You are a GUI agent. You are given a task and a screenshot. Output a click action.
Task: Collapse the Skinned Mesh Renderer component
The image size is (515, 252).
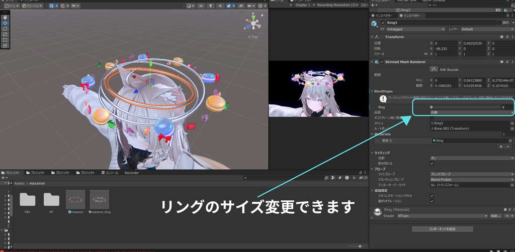click(x=372, y=62)
